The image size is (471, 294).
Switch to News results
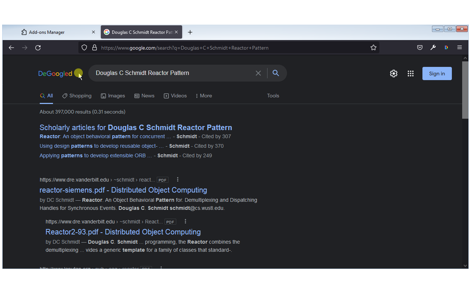[144, 96]
